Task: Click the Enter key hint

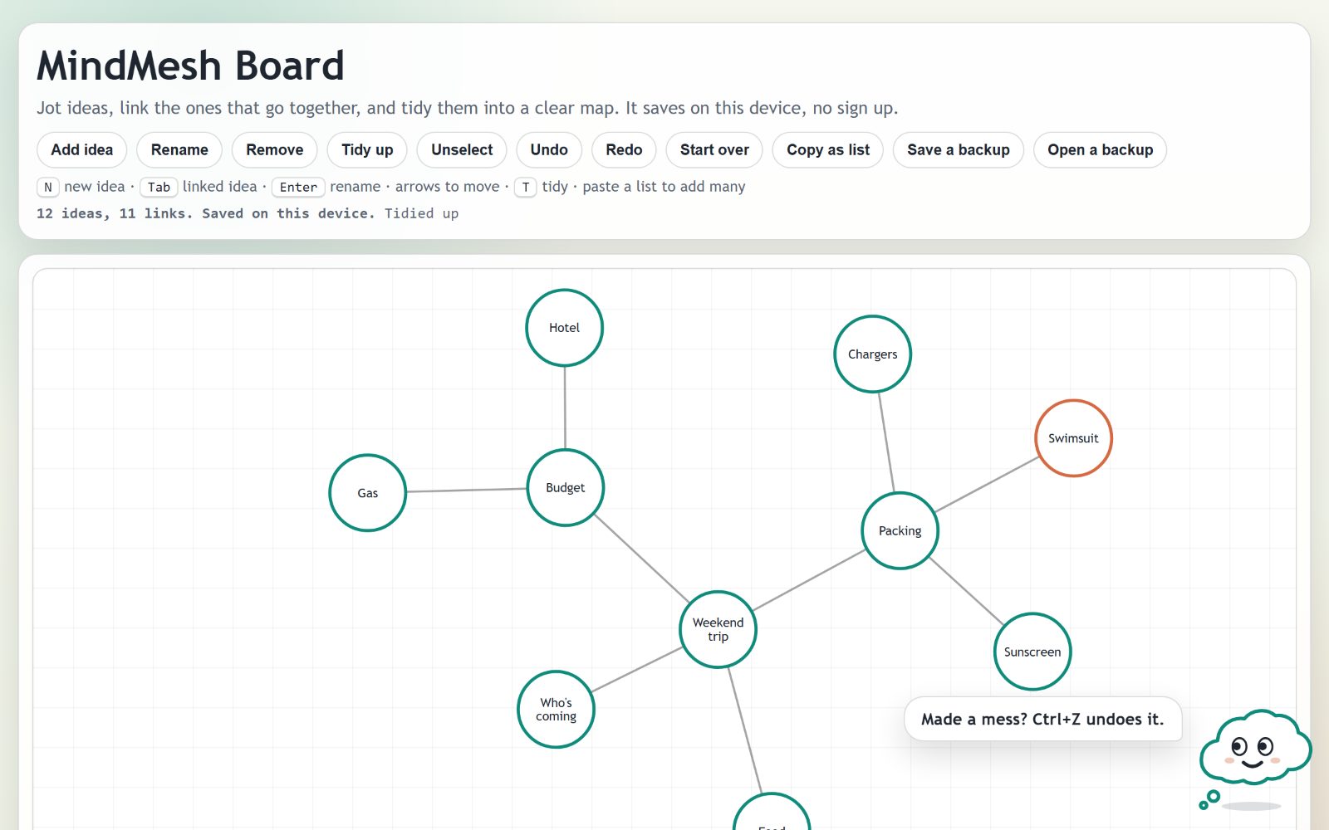Action: (298, 187)
